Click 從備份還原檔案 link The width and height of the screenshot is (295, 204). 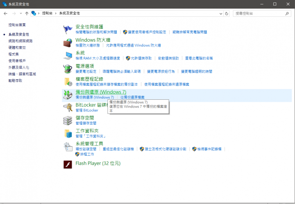click(132, 97)
